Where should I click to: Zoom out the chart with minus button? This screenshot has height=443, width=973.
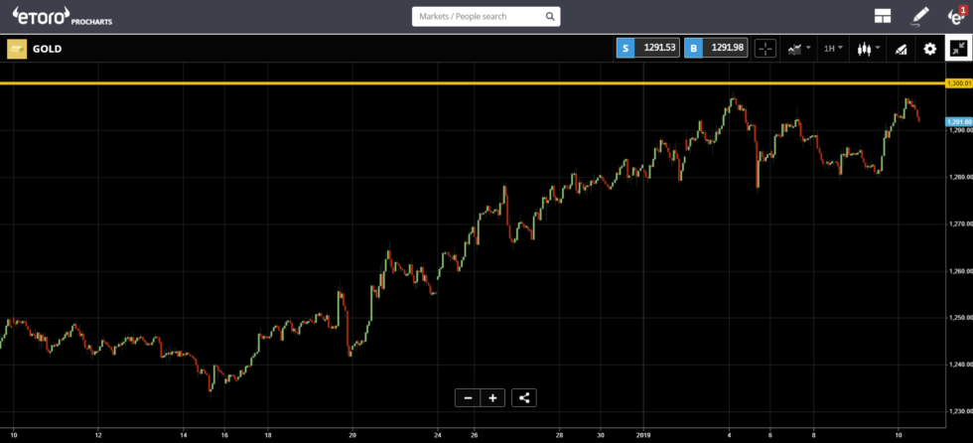tap(467, 397)
